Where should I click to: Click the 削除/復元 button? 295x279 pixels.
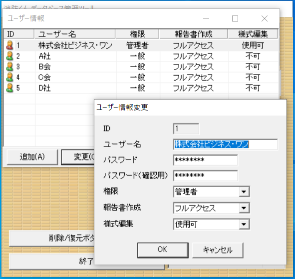click(x=52, y=238)
